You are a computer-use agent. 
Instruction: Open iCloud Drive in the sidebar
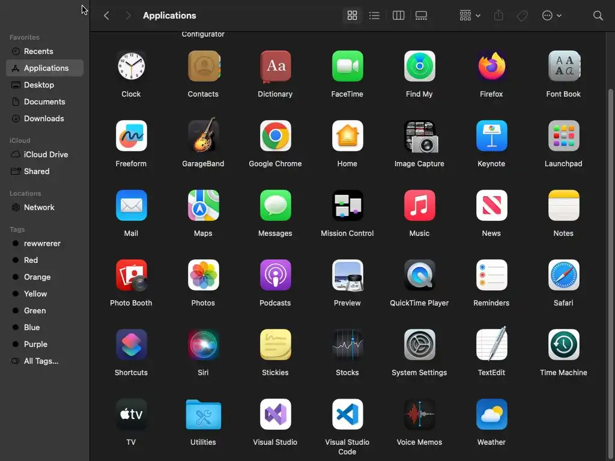click(44, 154)
